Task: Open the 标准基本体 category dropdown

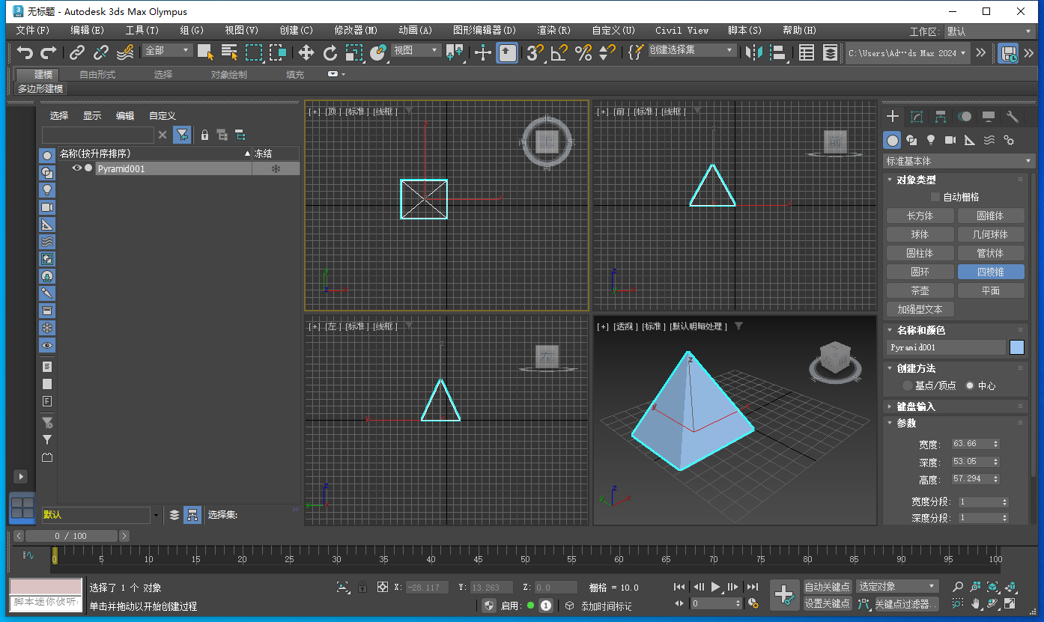Action: pos(959,161)
